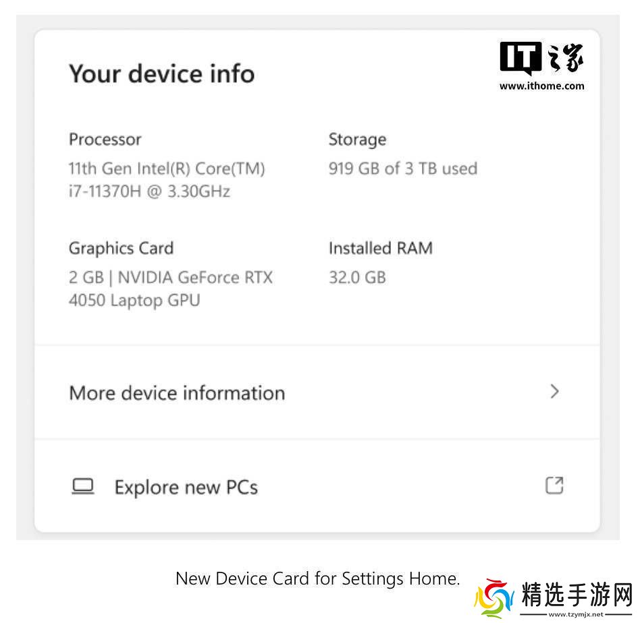This screenshot has width=640, height=623.
Task: Click the www.tzymjx.net watermark text
Action: click(576, 614)
